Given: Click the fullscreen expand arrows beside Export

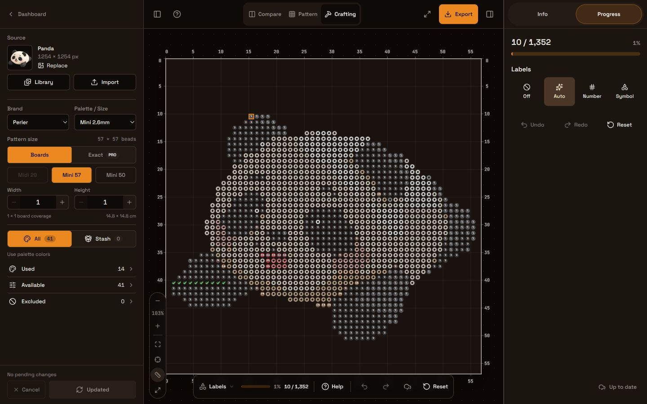Looking at the screenshot, I should pos(427,14).
